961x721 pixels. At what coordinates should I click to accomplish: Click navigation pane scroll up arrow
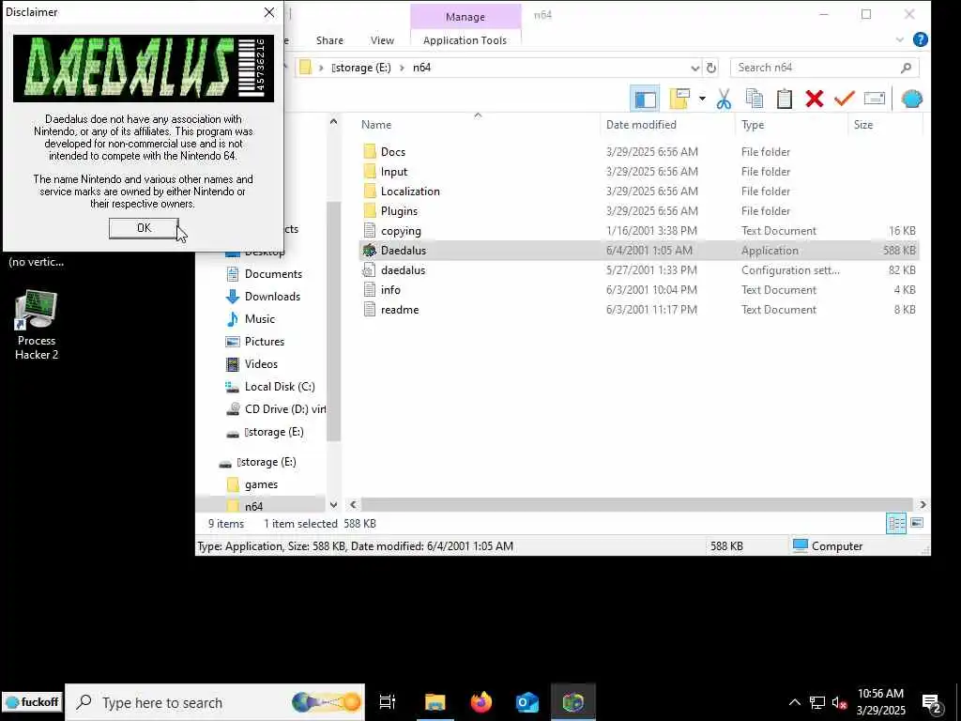click(x=333, y=121)
